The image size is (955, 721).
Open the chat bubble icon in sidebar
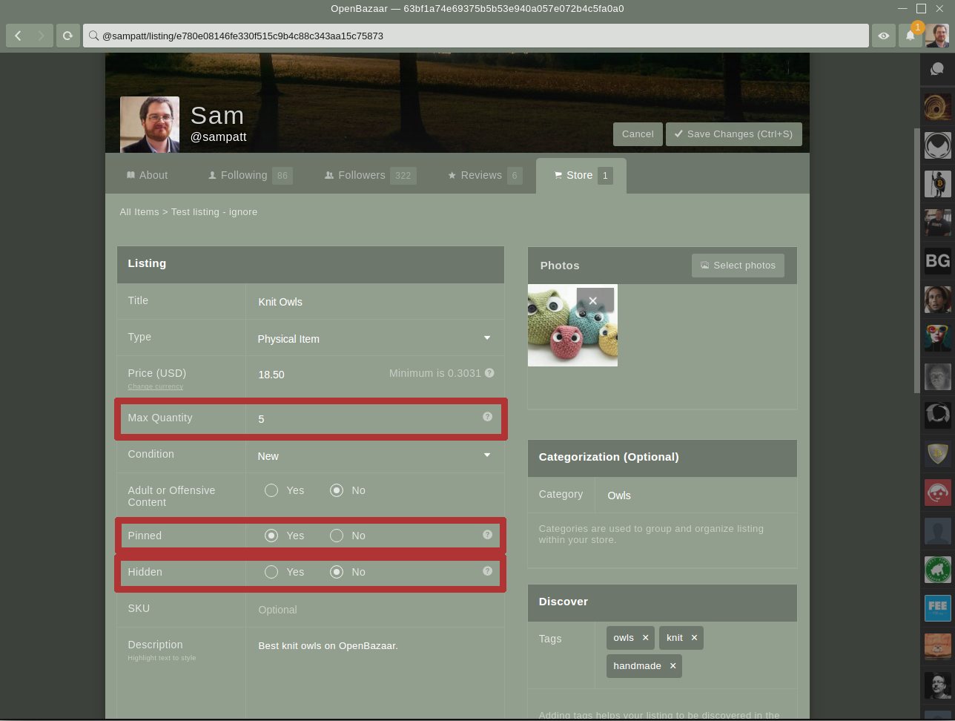[x=937, y=69]
